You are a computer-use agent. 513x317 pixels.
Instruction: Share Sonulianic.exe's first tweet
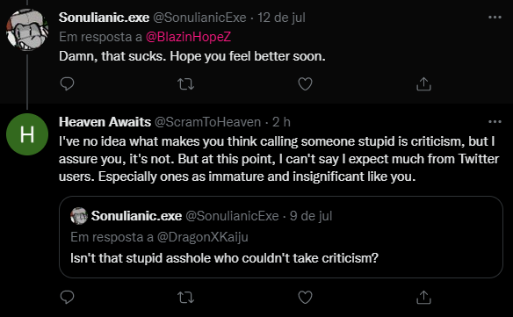pyautogui.click(x=423, y=83)
